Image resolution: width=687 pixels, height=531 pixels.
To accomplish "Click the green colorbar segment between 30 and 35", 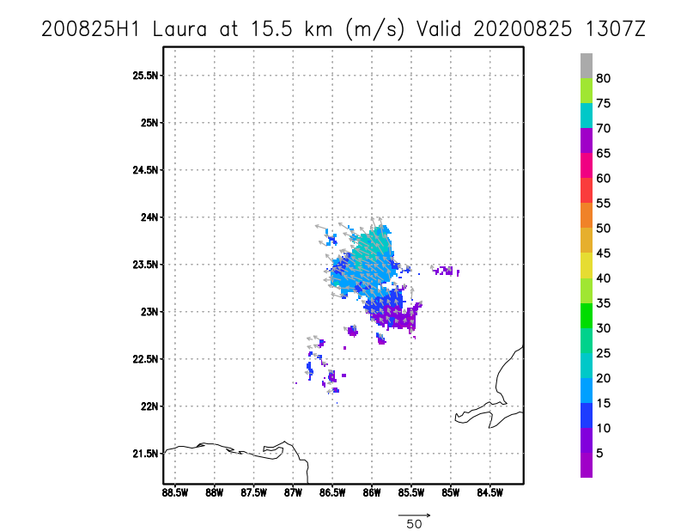I will click(587, 315).
